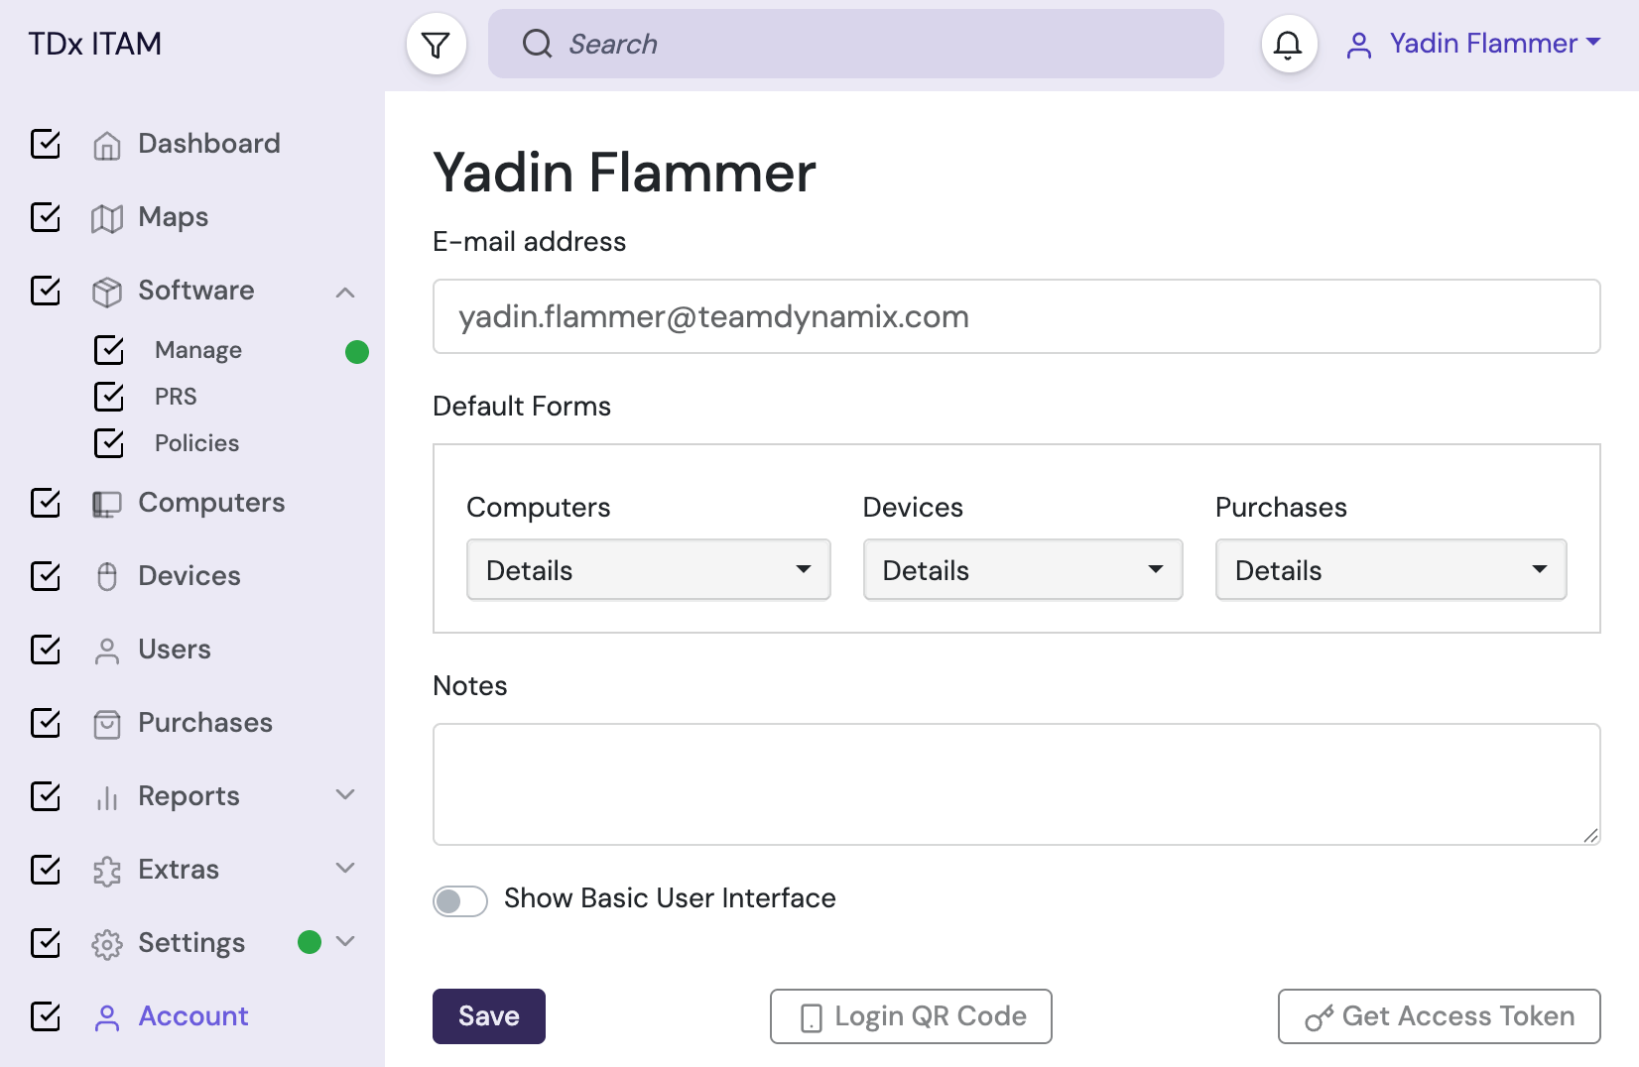Screen dimensions: 1639x1067
Task: Open the Extras puzzle piece icon
Action: (x=107, y=869)
